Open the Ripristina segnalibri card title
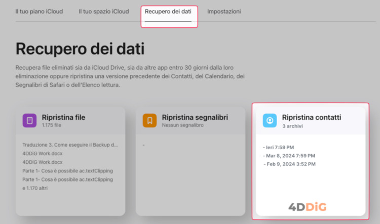This screenshot has height=224, width=380. pos(195,117)
